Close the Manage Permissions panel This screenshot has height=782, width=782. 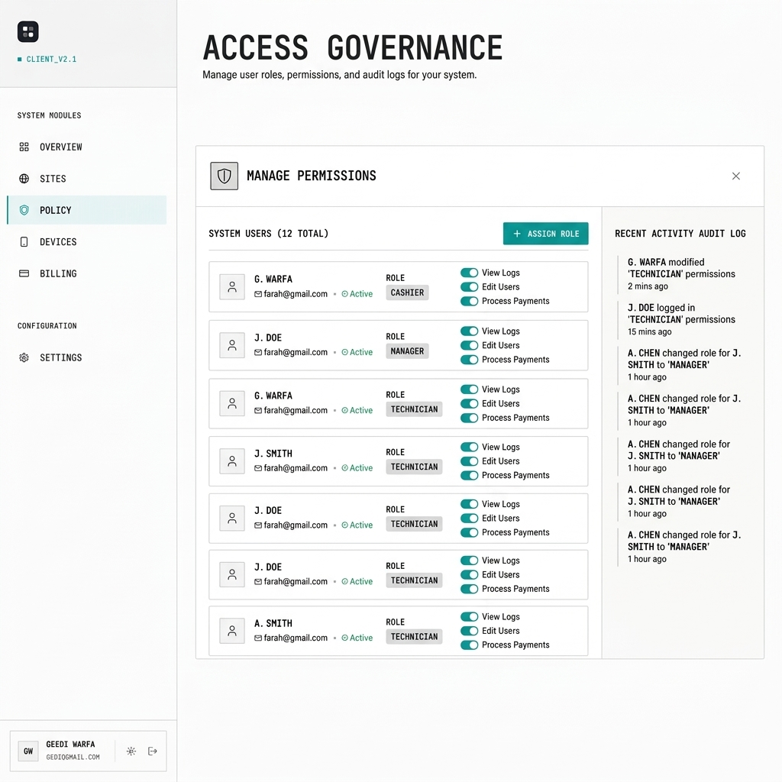pos(736,176)
